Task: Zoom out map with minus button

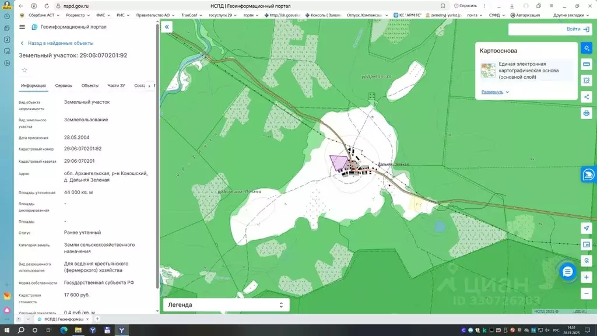Action: 587,294
